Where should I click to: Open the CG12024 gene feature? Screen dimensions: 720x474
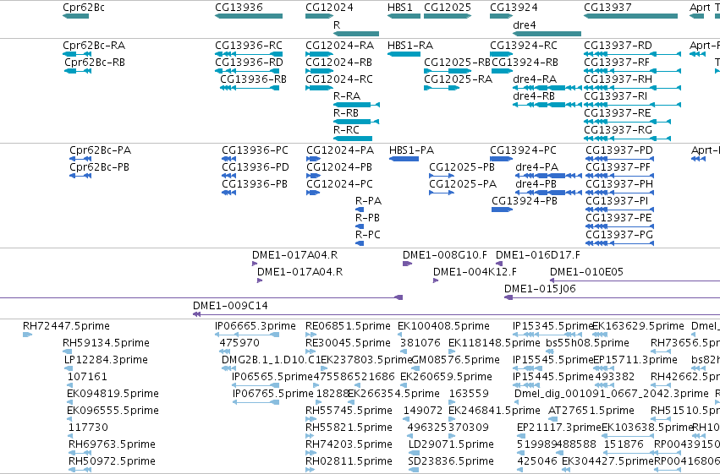click(320, 16)
